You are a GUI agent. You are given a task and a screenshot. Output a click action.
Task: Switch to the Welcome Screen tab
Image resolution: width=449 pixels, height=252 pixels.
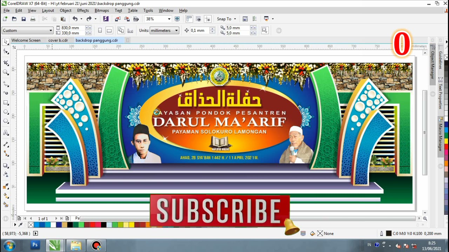pos(26,40)
